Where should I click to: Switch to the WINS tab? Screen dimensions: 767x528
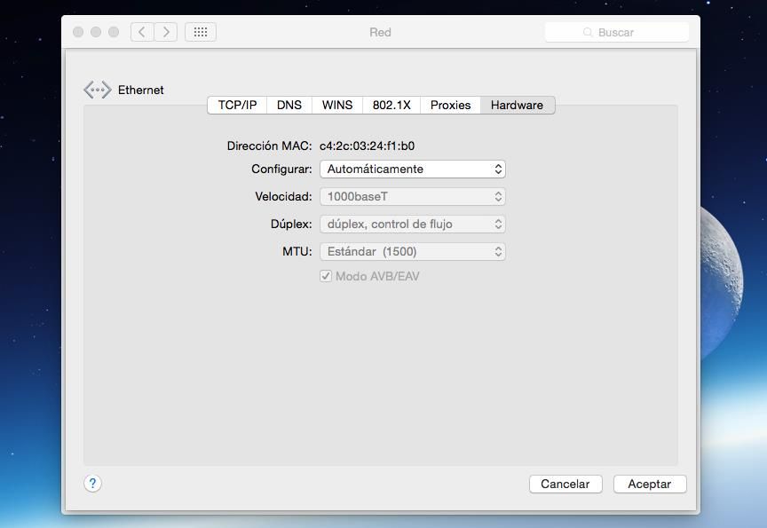coord(337,105)
